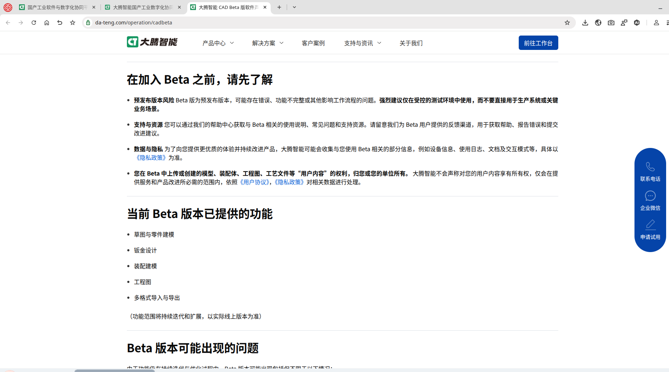669x372 pixels.
Task: Click the browser back arrow
Action: point(8,23)
